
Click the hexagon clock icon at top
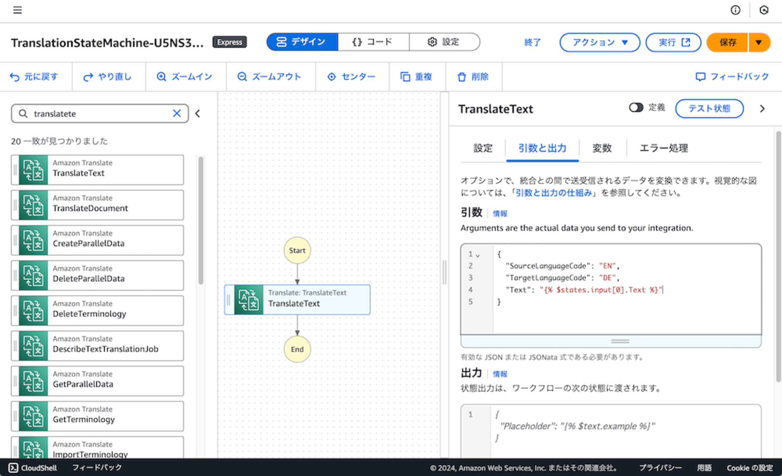(764, 10)
